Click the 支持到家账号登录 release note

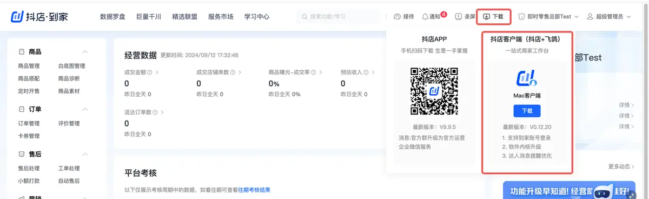coord(527,137)
